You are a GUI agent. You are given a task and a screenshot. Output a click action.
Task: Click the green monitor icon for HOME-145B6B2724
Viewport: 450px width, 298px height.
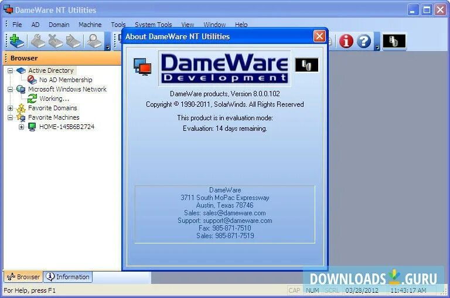pos(32,127)
